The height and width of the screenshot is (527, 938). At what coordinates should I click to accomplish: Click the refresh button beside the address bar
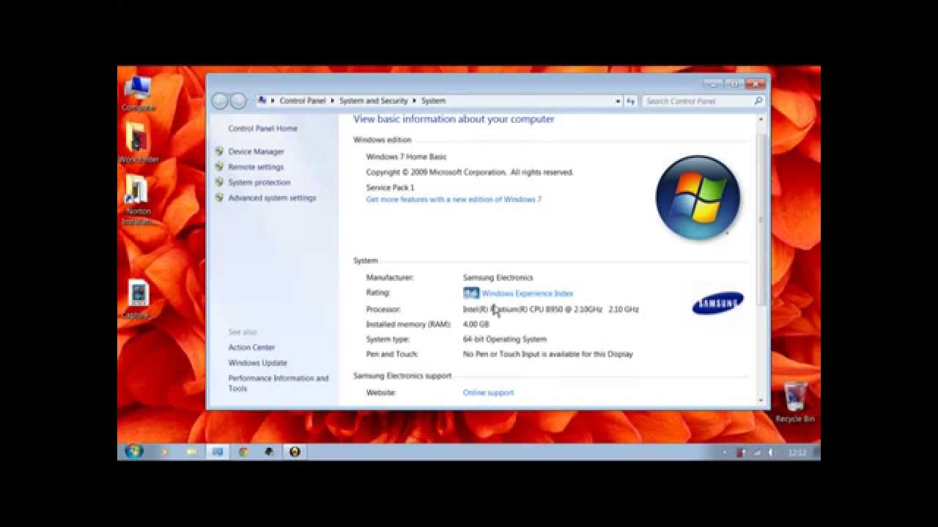point(631,101)
